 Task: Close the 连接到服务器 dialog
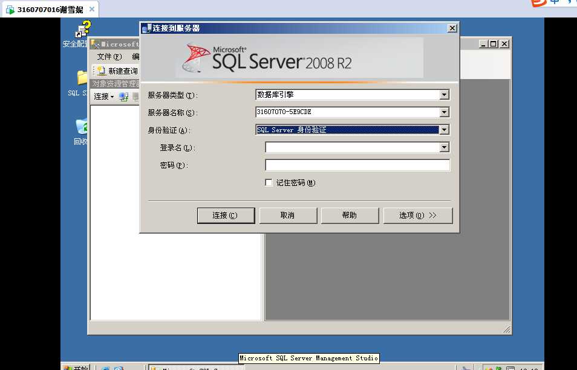452,28
